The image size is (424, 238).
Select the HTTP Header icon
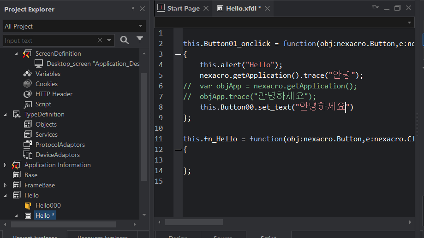[x=27, y=94]
